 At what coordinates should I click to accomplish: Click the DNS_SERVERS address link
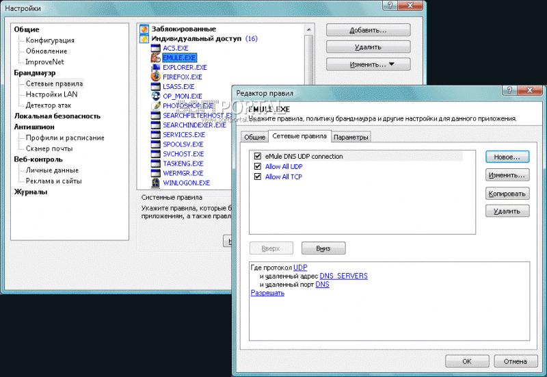click(x=344, y=276)
